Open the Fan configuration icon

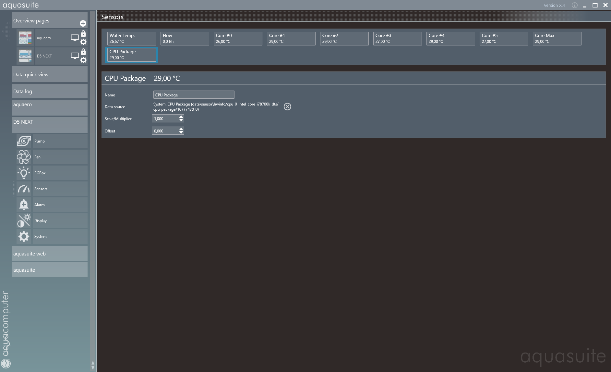[x=24, y=157]
